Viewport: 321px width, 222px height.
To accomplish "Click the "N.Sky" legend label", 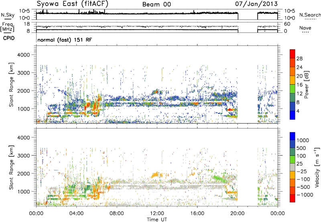I will click(8, 15).
